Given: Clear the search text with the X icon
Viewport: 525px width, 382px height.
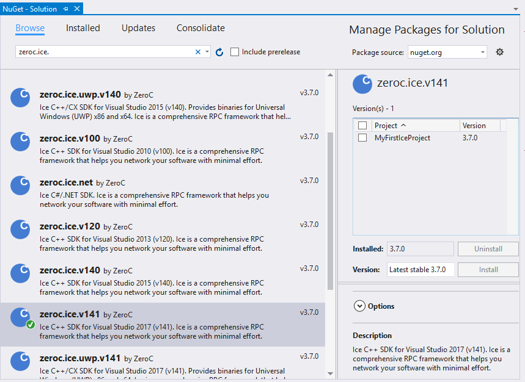Looking at the screenshot, I should coord(197,52).
